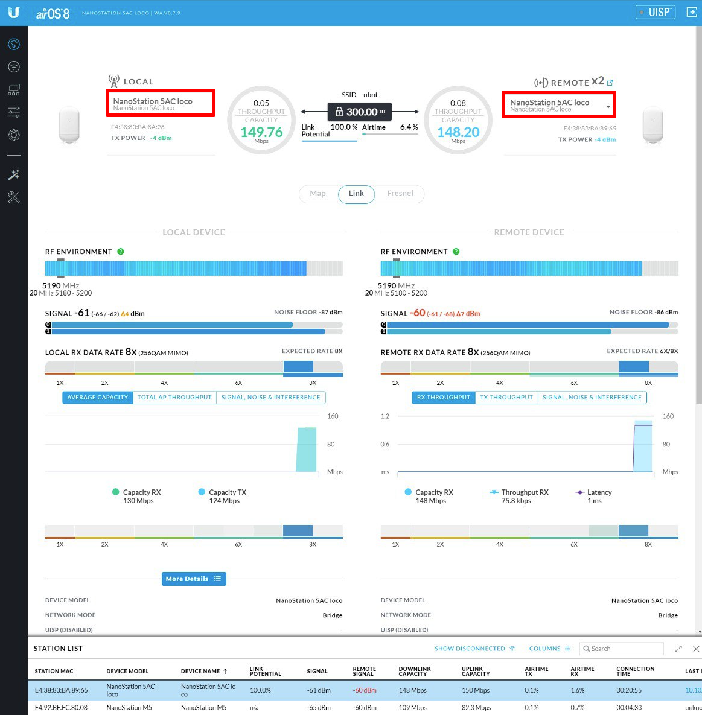Click the remote RF Environment spectrum bar
The height and width of the screenshot is (715, 702).
529,268
